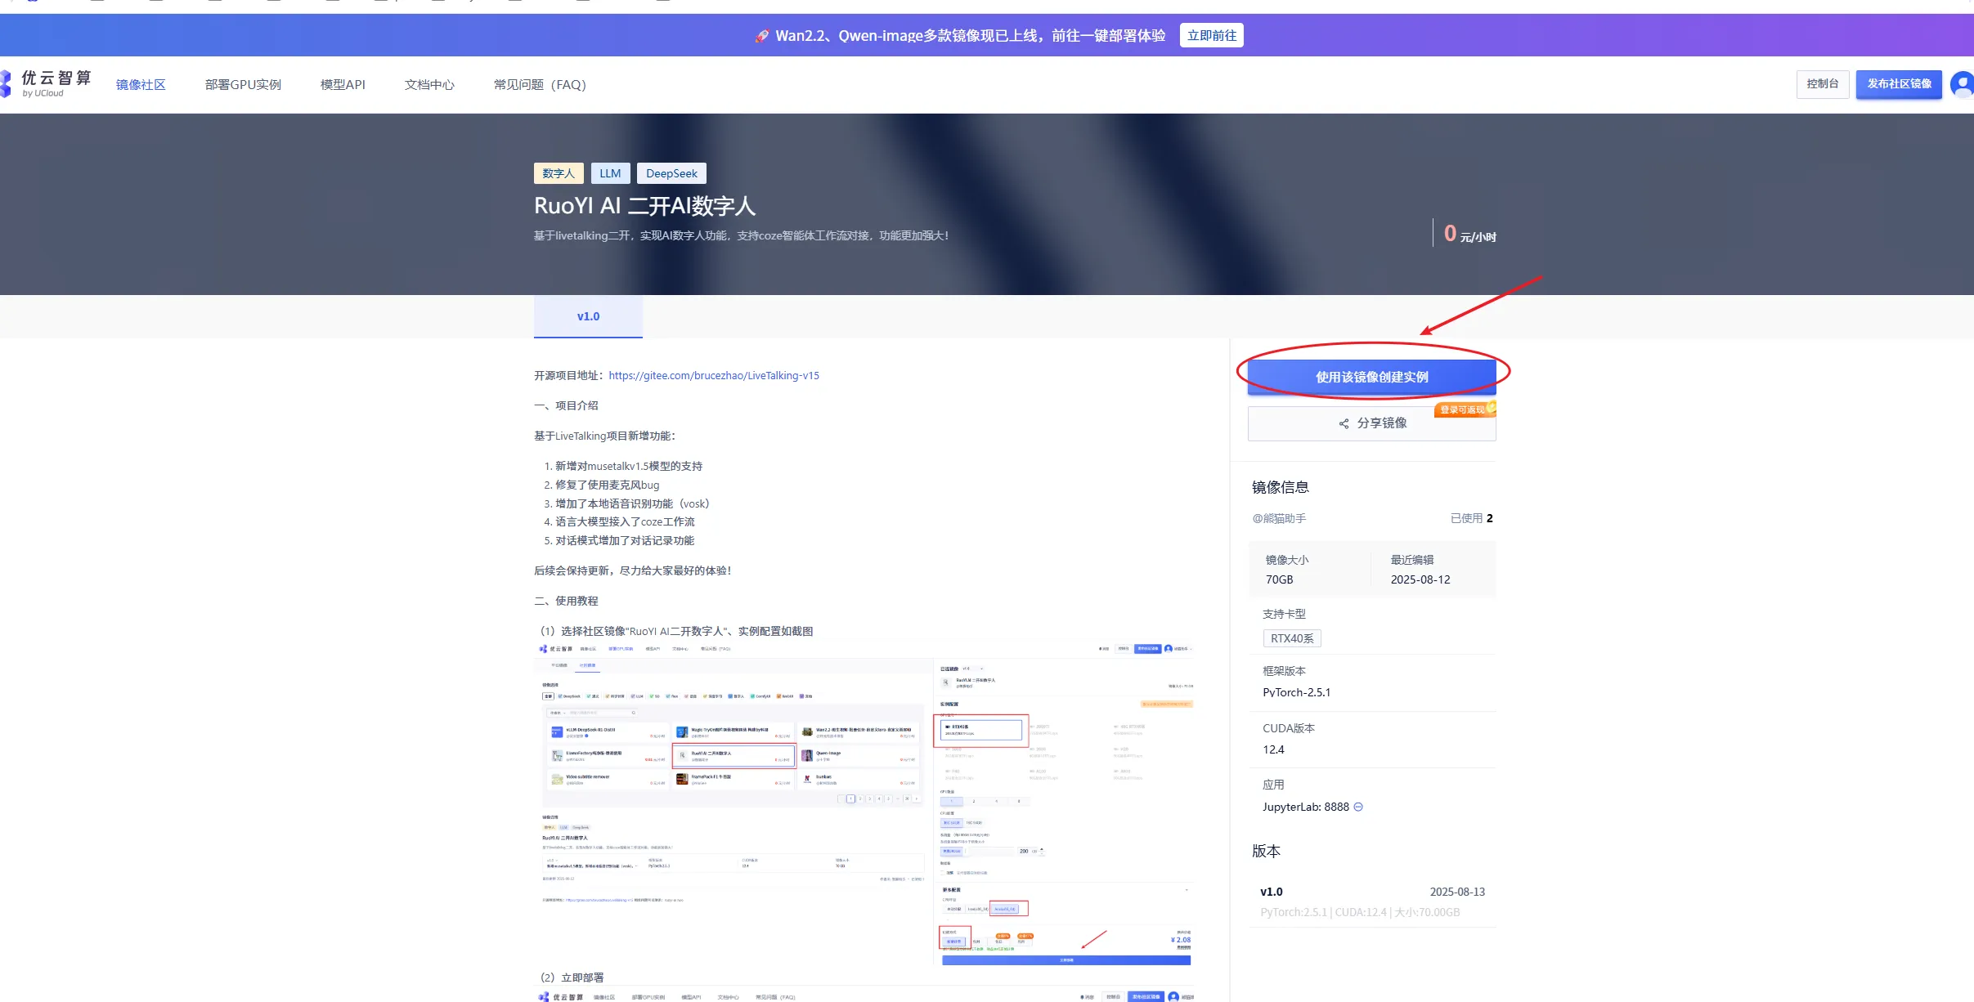Click list item 修复了使用麦克风bug
This screenshot has width=1974, height=1002.
(607, 485)
